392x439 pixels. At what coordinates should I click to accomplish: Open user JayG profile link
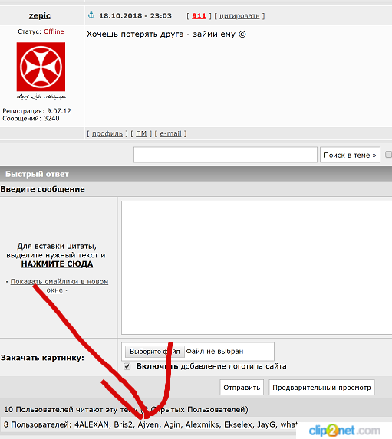point(266,425)
